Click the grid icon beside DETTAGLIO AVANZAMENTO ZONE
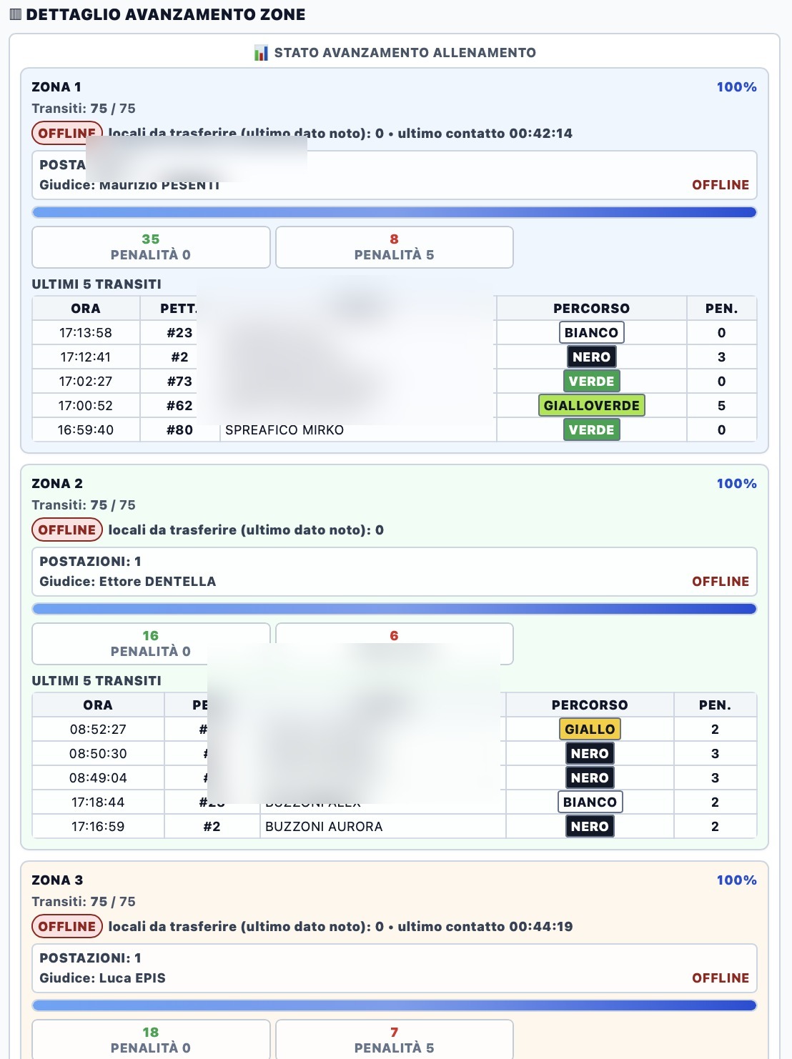This screenshot has height=1059, width=792. tap(16, 14)
